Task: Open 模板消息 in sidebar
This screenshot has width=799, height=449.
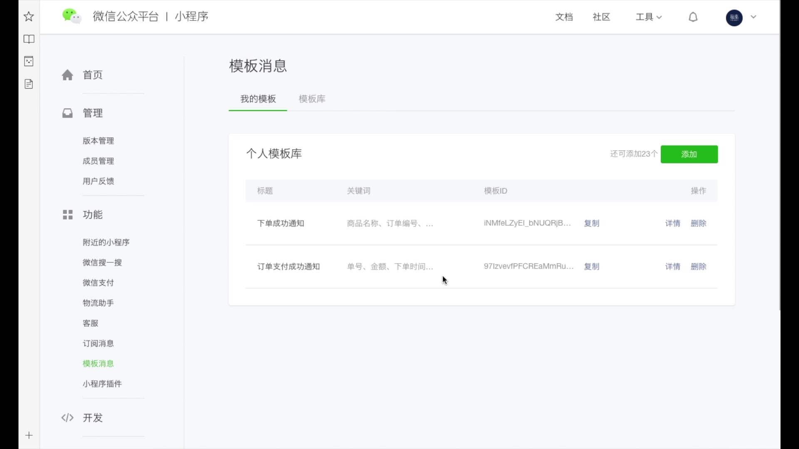Action: pos(98,363)
